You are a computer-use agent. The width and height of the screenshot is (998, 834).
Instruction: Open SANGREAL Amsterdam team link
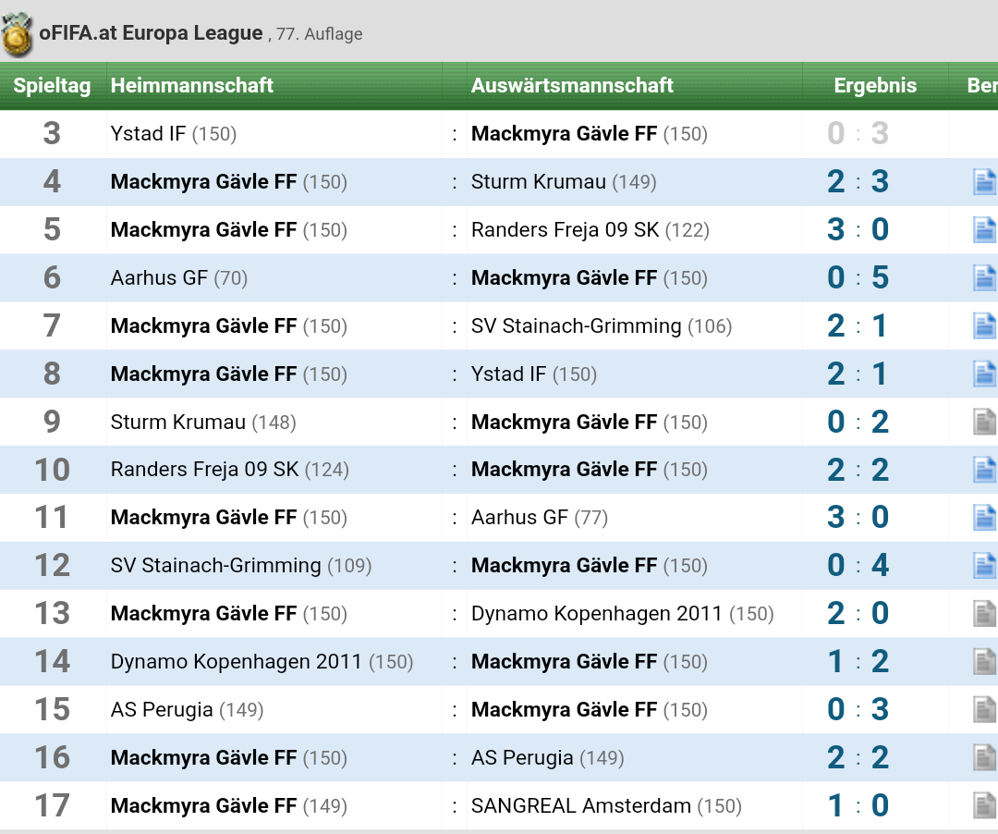pos(580,805)
